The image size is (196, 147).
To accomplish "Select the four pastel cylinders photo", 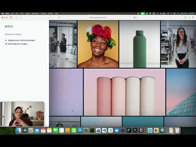I will pos(125,92).
